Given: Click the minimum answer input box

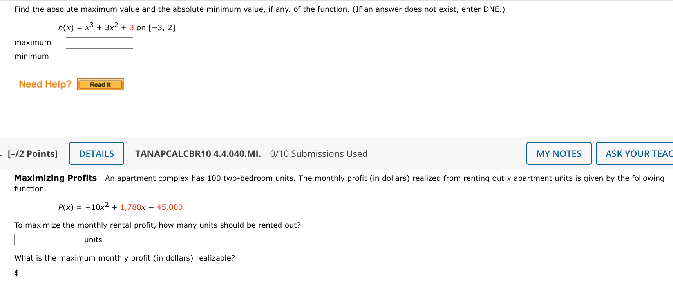Looking at the screenshot, I should click(x=99, y=56).
